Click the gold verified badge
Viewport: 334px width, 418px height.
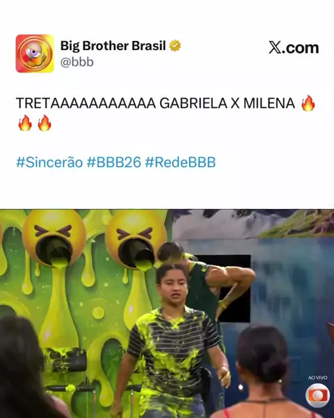coord(175,45)
